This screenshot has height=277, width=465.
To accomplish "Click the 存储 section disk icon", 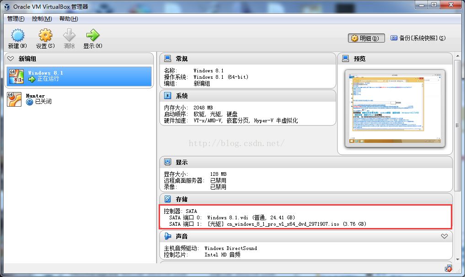I will pyautogui.click(x=167, y=199).
